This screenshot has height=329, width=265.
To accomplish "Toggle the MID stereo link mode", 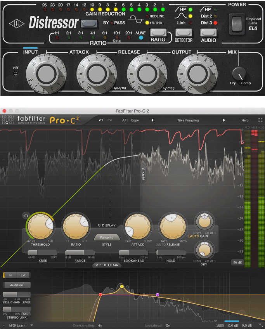I will pos(26,314).
